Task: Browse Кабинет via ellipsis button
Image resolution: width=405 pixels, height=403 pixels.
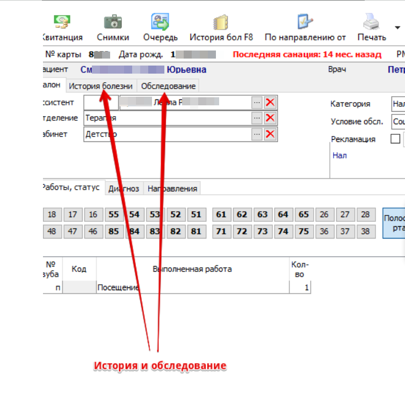Action: 257,134
